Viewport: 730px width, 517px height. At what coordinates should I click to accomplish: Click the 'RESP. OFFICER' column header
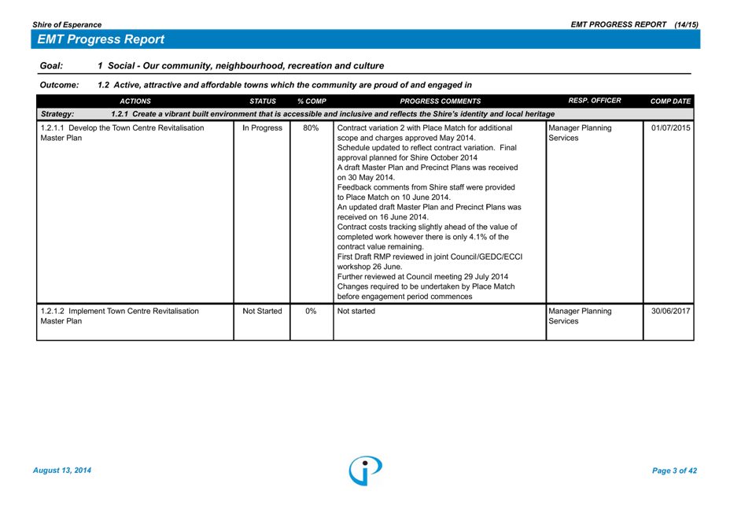click(x=595, y=101)
